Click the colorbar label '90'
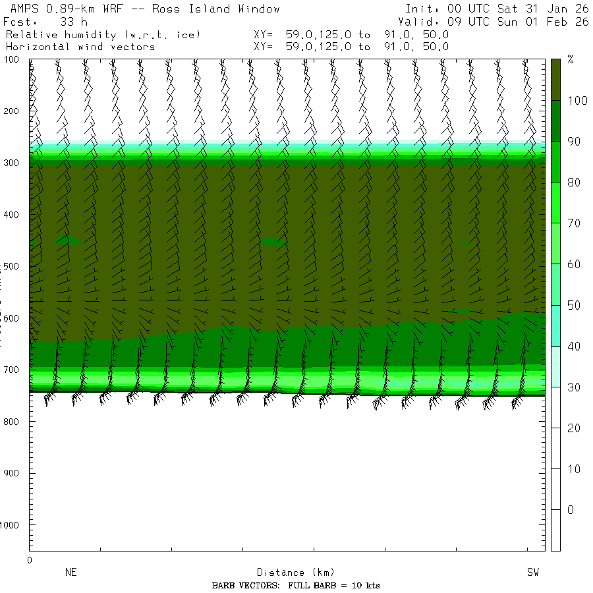 pyautogui.click(x=574, y=142)
